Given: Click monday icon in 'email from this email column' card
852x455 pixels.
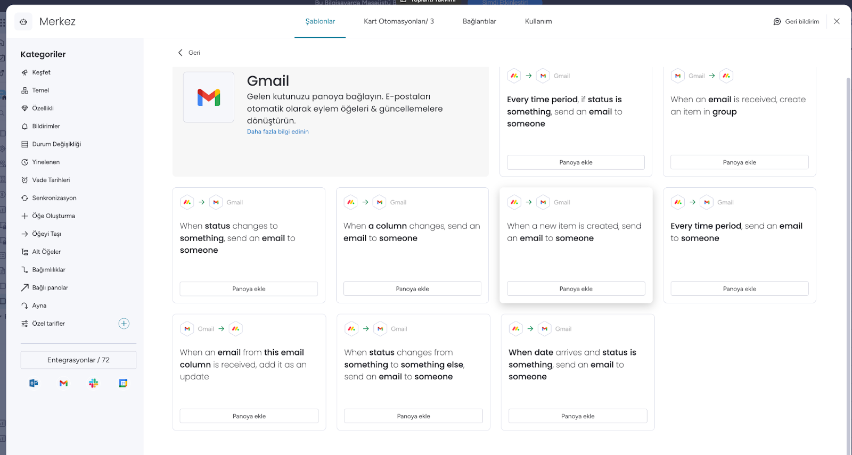Looking at the screenshot, I should (x=236, y=329).
